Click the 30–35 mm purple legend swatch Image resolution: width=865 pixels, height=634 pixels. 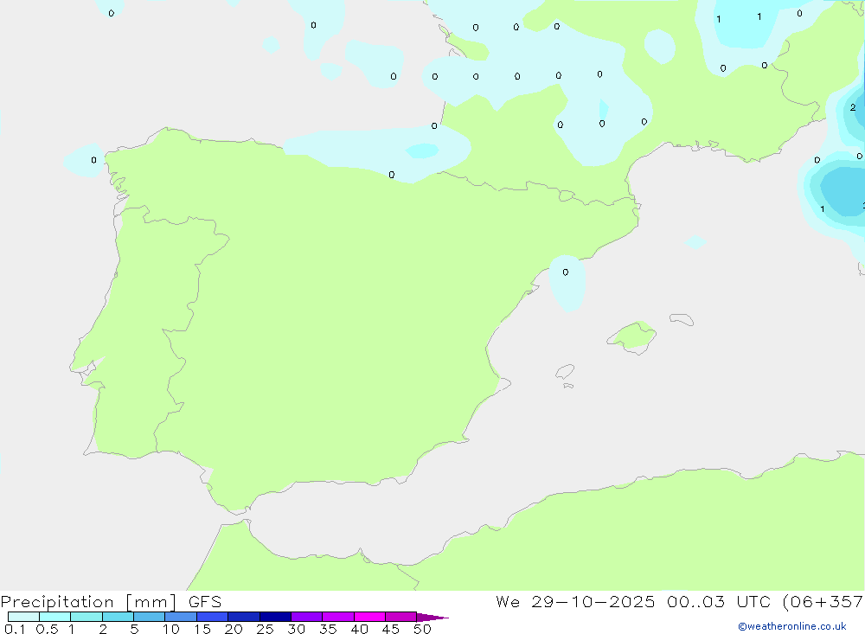pyautogui.click(x=306, y=617)
